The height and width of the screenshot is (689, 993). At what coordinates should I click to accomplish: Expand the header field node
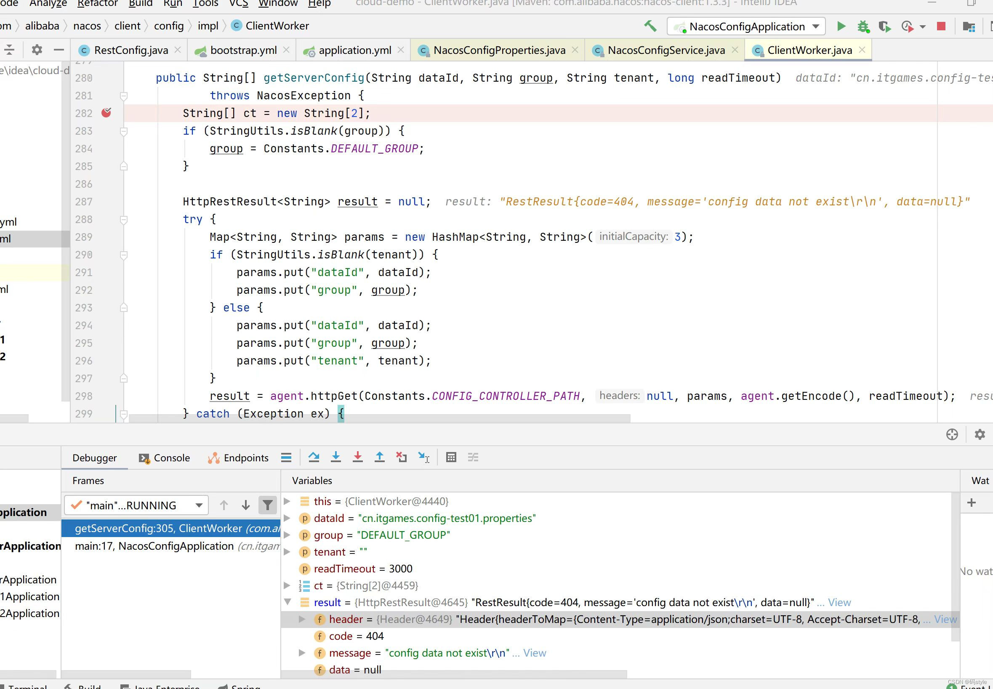[x=302, y=619]
